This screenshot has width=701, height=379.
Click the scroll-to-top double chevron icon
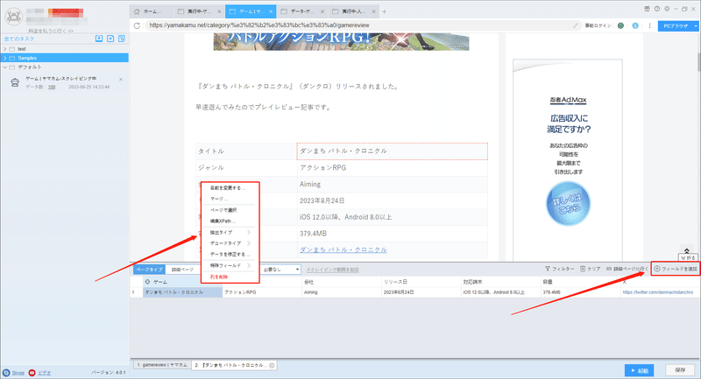(687, 250)
